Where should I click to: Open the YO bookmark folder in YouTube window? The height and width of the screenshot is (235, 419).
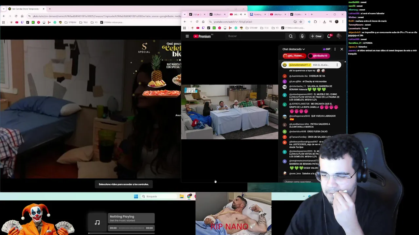click(275, 28)
